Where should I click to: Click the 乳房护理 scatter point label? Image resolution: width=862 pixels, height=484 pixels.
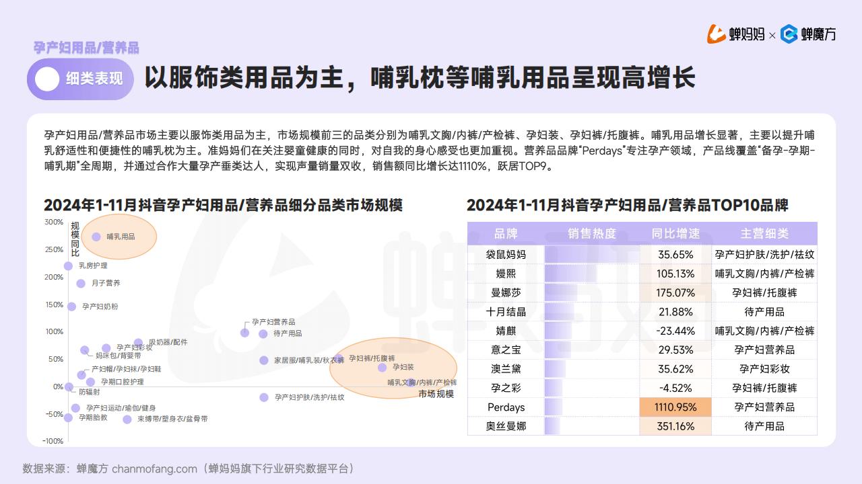coord(93,266)
